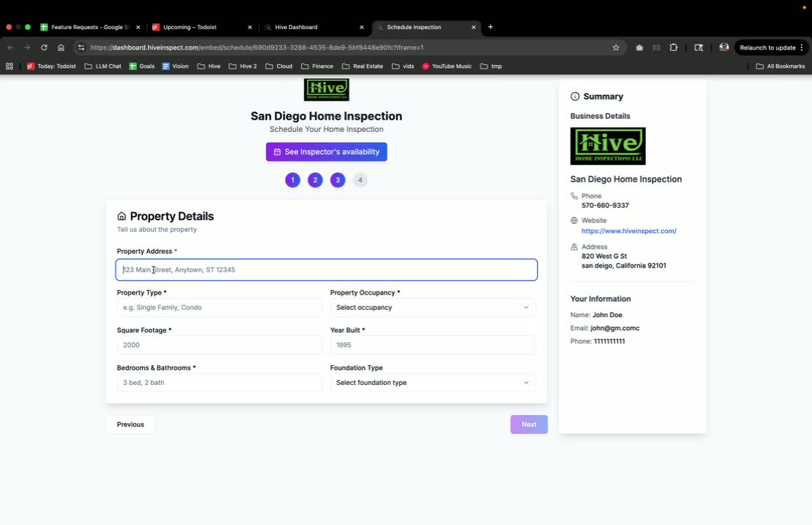This screenshot has height=525, width=812.
Task: Click the house icon beside Property Details
Action: pyautogui.click(x=122, y=216)
